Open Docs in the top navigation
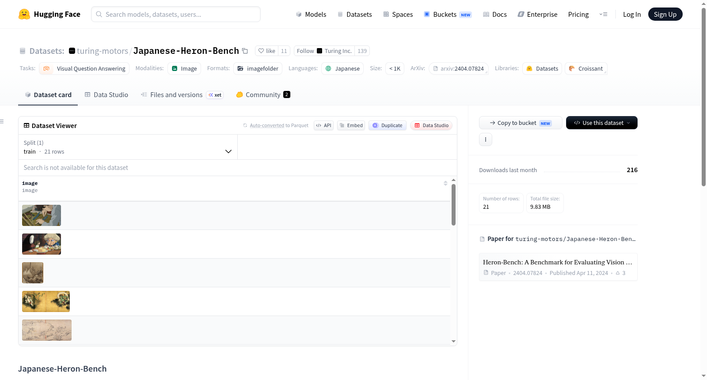 (495, 14)
